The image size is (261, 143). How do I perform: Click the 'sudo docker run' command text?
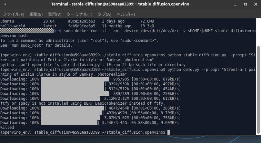point(80,31)
